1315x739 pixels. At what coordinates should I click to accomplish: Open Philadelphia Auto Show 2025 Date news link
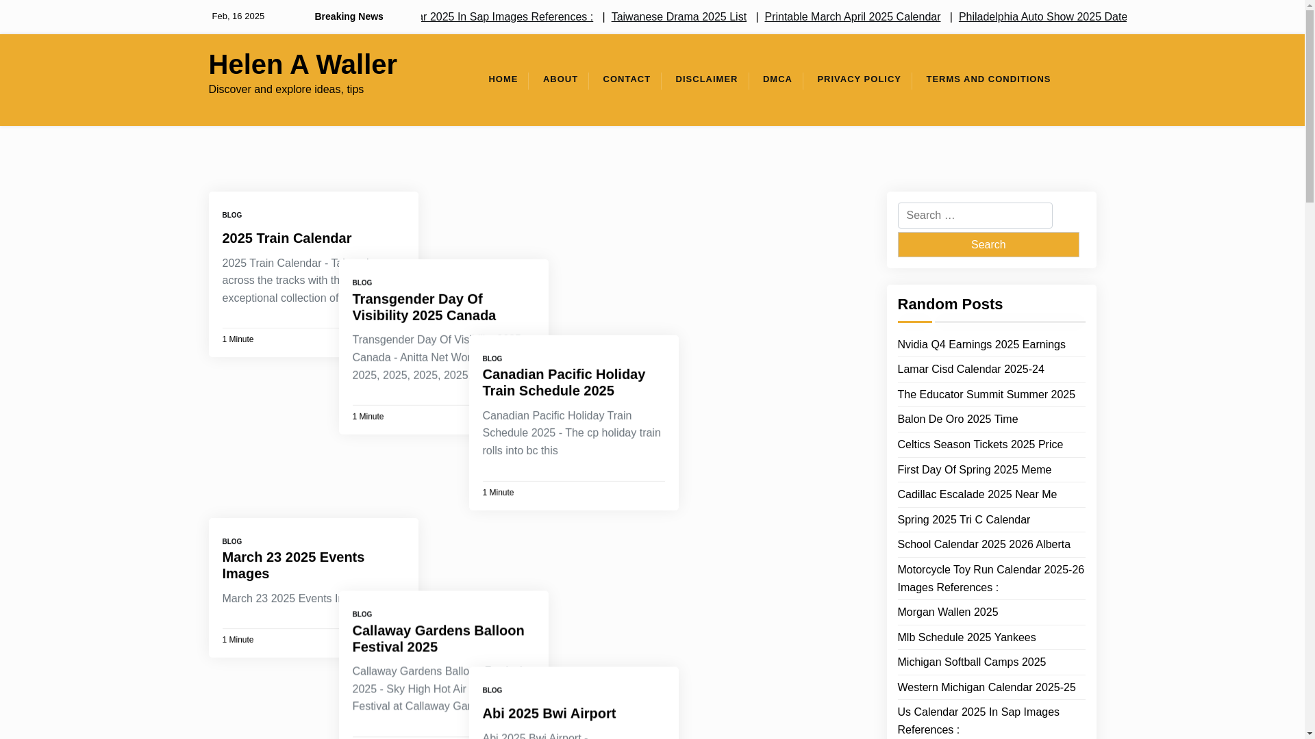[1042, 16]
